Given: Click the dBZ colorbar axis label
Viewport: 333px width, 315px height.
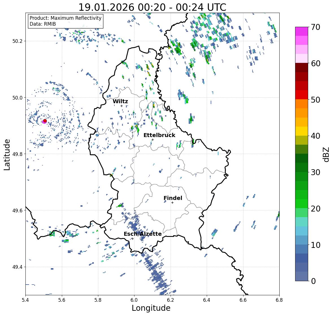Looking at the screenshot, I should (326, 154).
